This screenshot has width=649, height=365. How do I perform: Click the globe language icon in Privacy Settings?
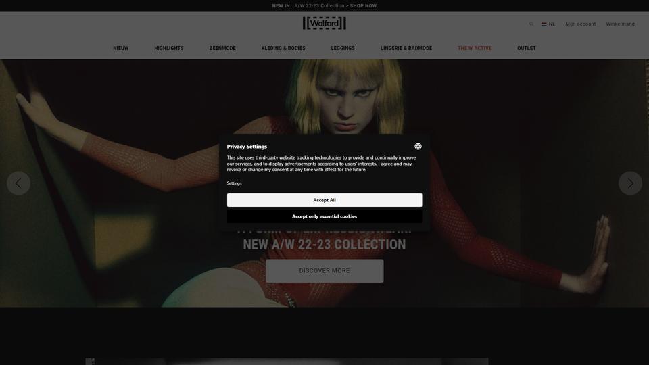(x=418, y=147)
